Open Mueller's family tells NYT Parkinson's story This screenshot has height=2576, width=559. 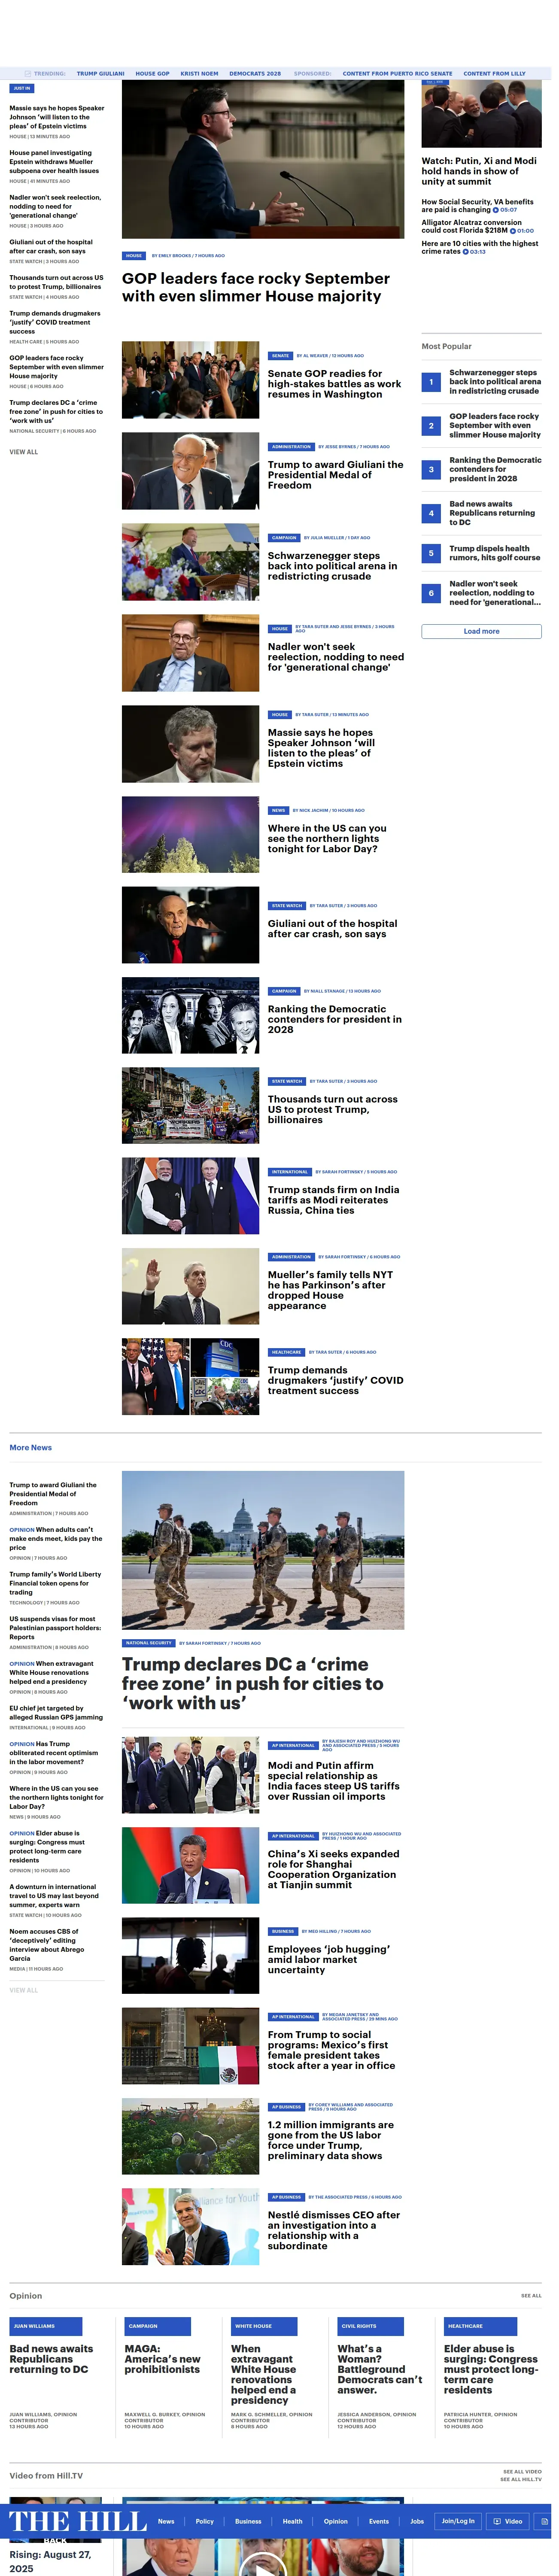pos(330,1290)
